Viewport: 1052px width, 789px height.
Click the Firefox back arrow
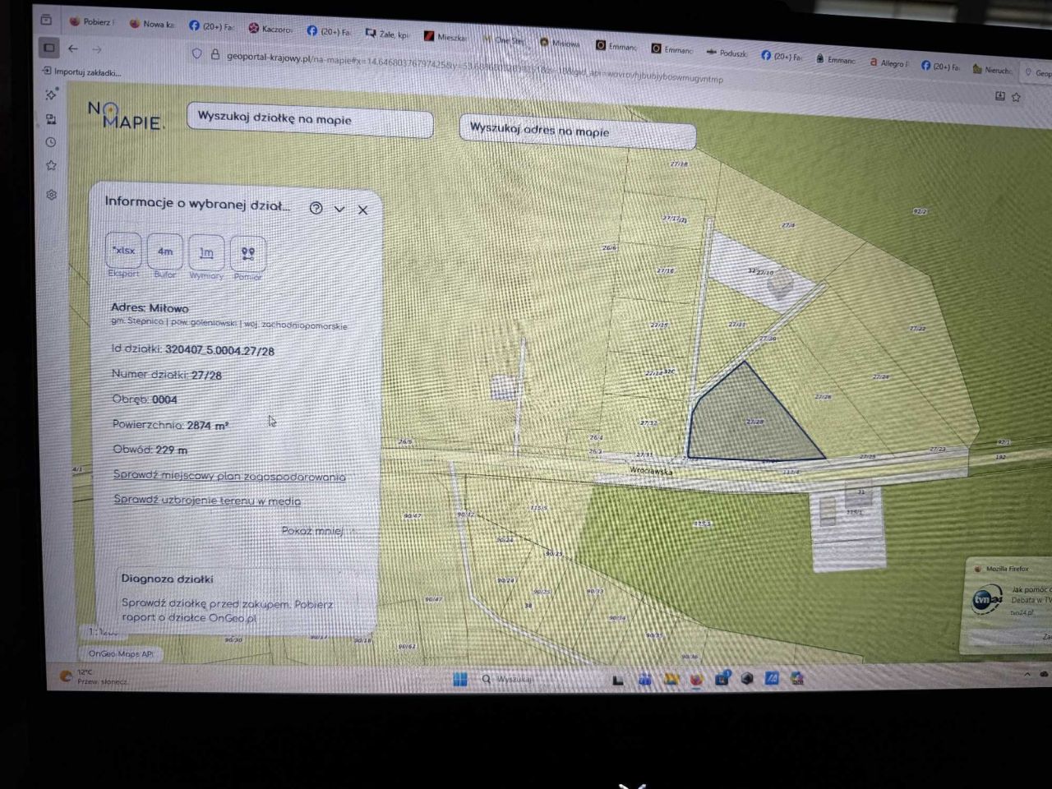coord(73,48)
